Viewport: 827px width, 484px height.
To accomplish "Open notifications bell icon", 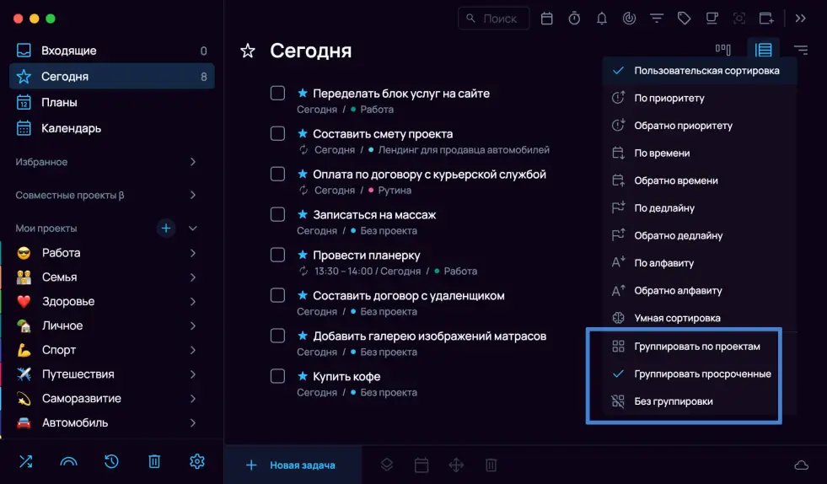I will coord(601,18).
